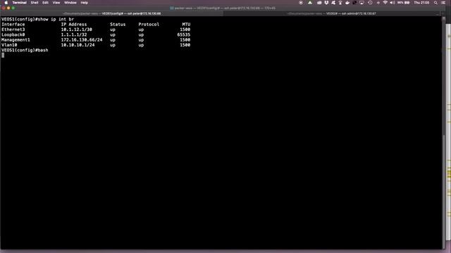451x253 pixels.
Task: Click the Loopback0 interface name
Action: (x=13, y=34)
